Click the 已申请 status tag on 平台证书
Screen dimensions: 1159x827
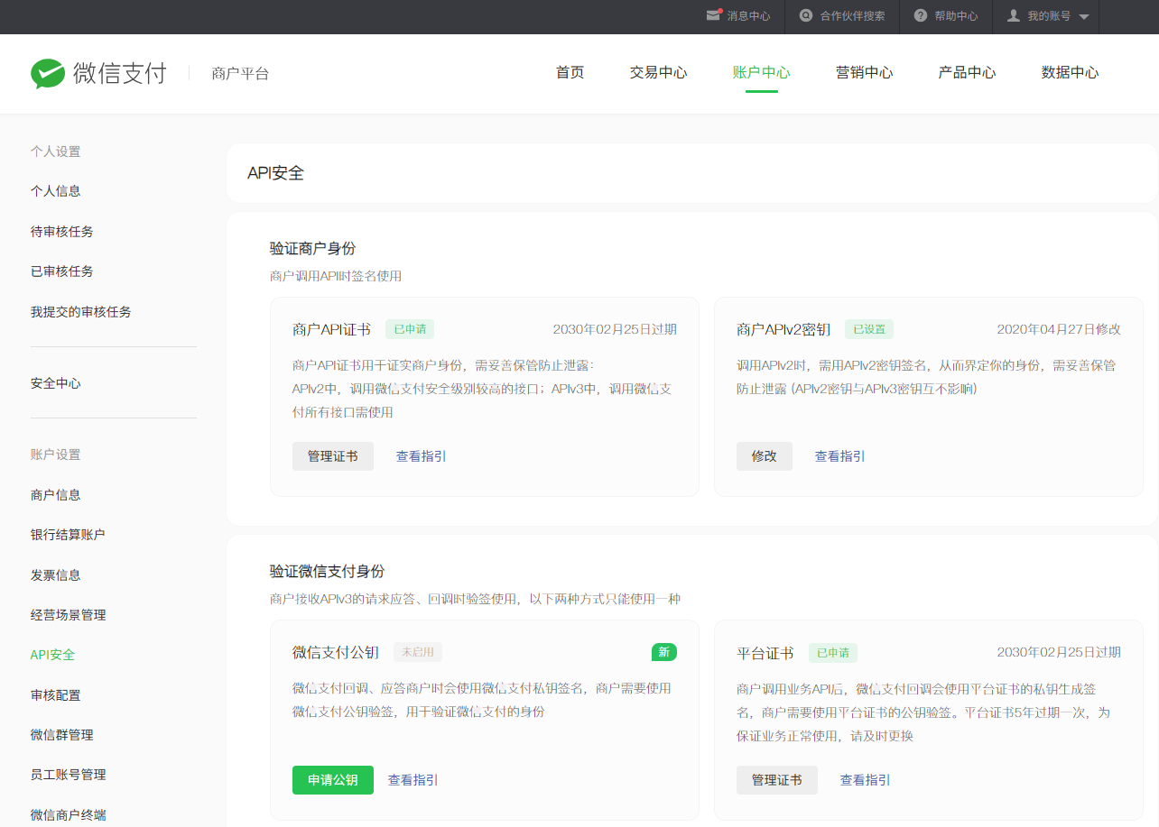833,652
